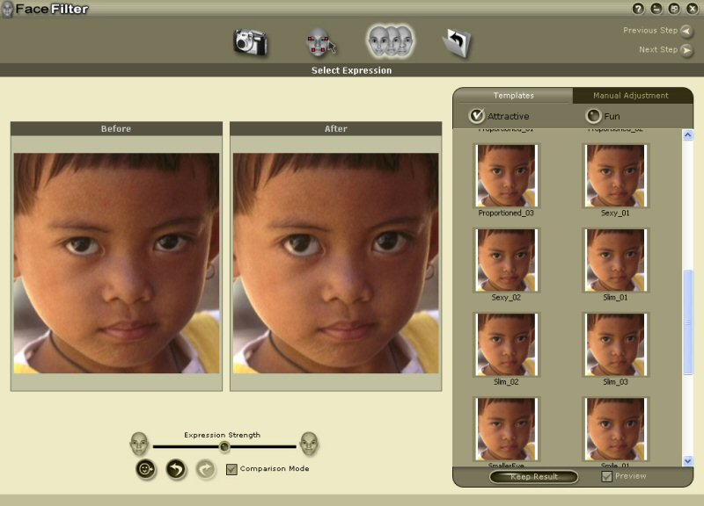Screen dimensions: 704x506
Task: Click the Expression Strength slider handle
Action: click(x=224, y=446)
